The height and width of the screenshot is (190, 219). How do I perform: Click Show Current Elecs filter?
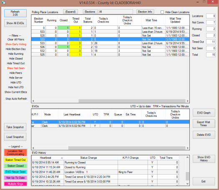point(16,92)
